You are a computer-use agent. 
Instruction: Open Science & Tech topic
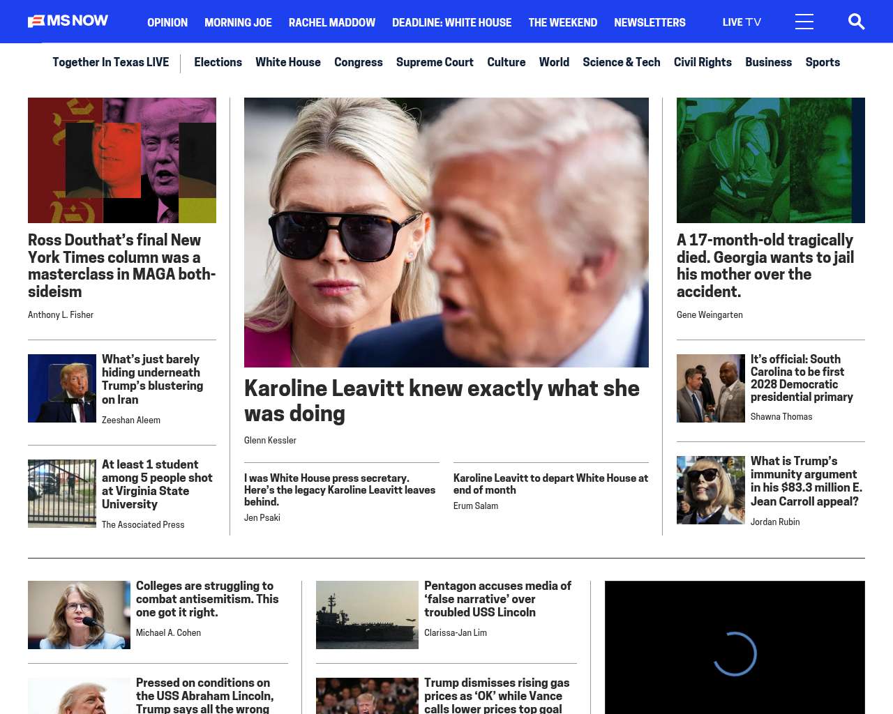622,62
